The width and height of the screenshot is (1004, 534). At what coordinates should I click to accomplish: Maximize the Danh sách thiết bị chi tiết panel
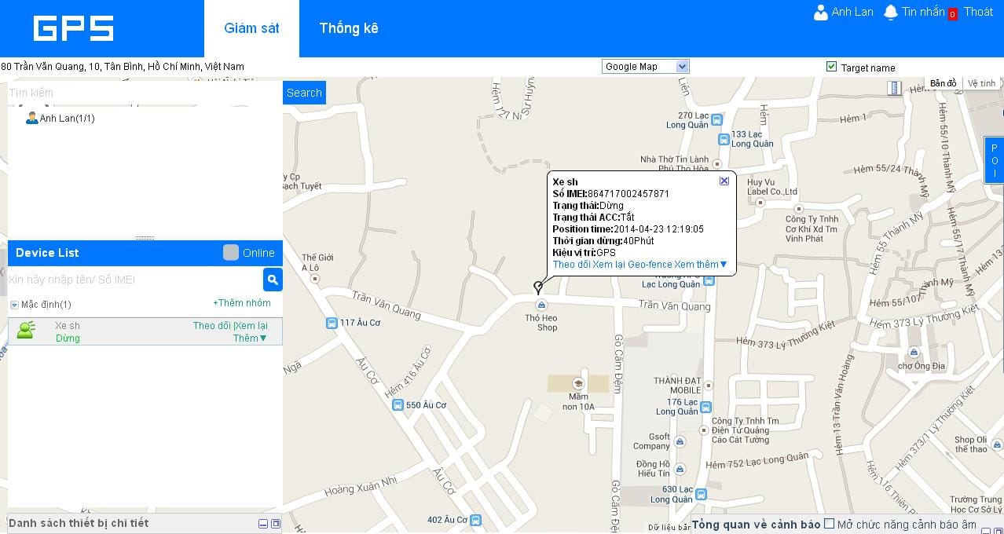point(276,524)
